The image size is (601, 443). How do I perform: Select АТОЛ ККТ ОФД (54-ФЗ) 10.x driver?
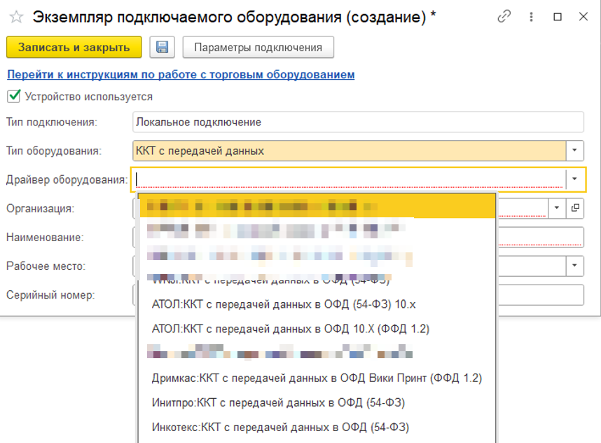(284, 304)
